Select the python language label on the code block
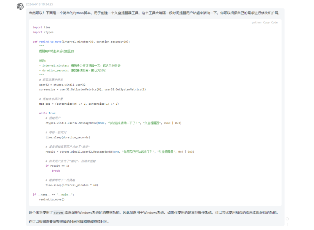Image resolution: width=314 pixels, height=230 pixels. [x=256, y=22]
